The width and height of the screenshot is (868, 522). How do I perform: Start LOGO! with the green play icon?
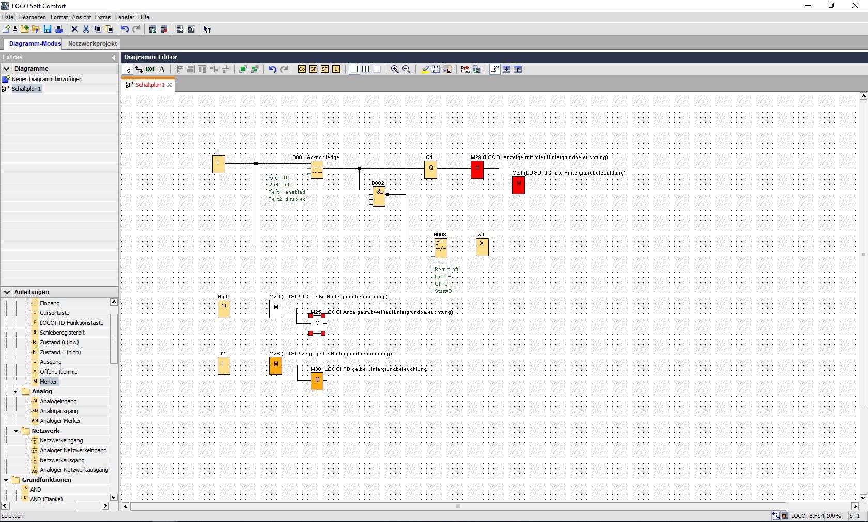click(152, 29)
